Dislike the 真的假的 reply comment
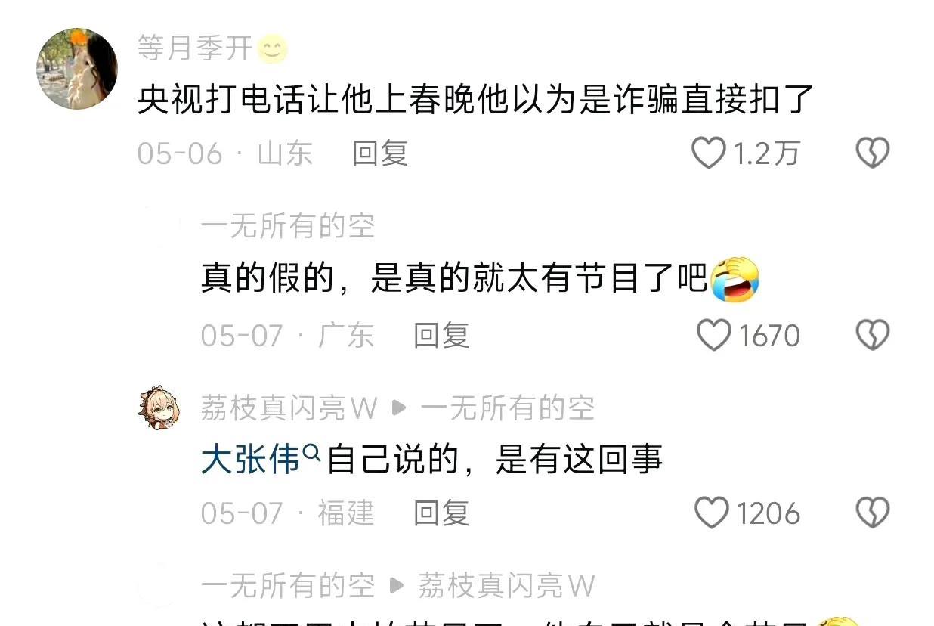Screen dimensions: 934x626 click(x=872, y=335)
